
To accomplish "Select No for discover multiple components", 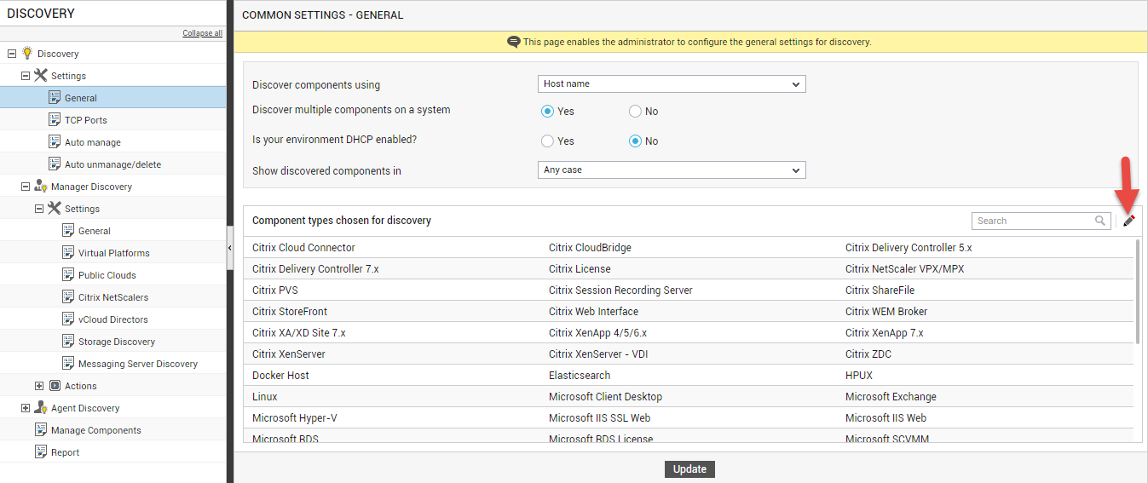I will point(635,112).
